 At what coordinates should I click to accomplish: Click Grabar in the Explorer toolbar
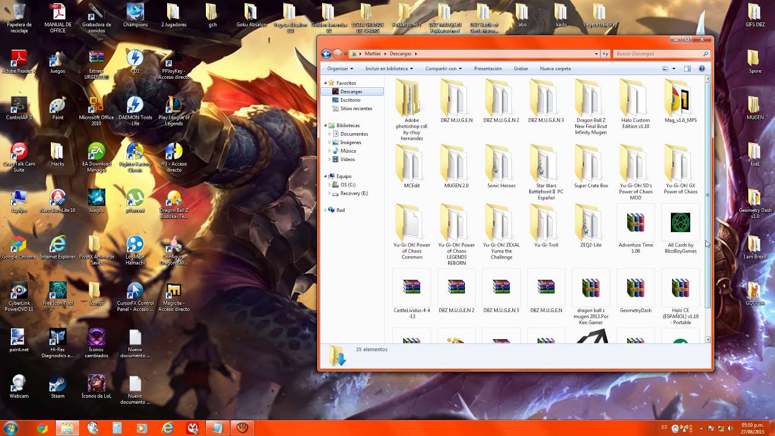coord(521,68)
